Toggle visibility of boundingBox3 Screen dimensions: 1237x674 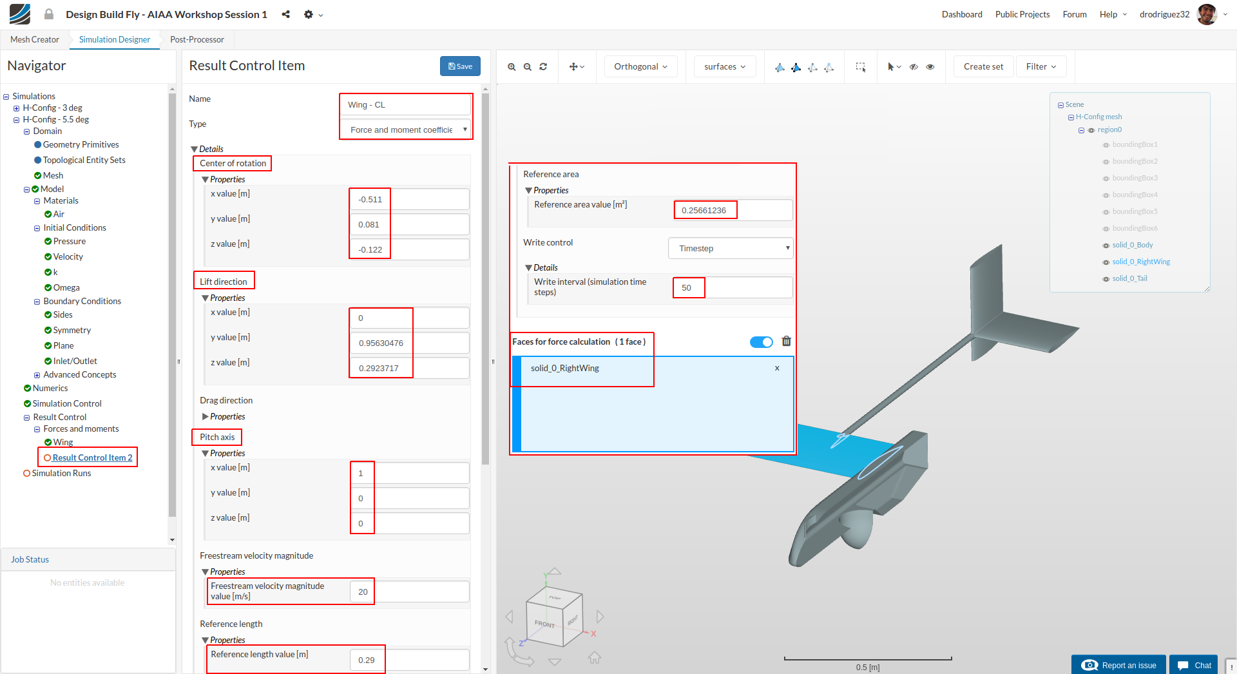1106,178
